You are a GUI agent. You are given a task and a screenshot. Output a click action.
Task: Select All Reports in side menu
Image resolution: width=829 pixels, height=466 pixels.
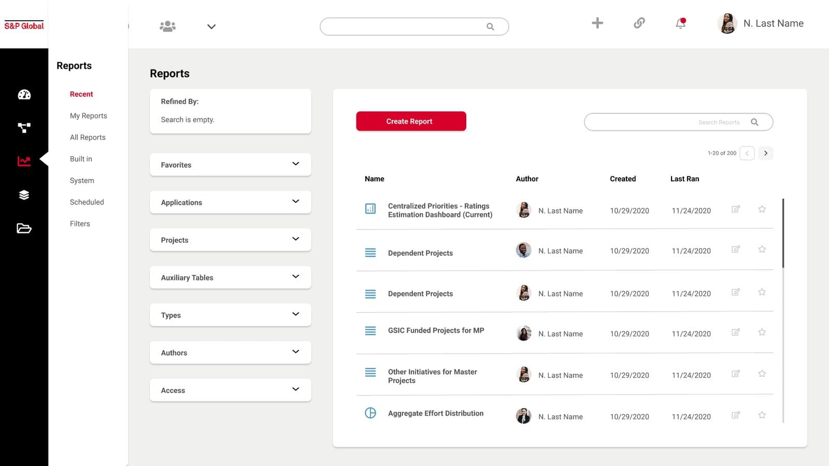click(88, 137)
